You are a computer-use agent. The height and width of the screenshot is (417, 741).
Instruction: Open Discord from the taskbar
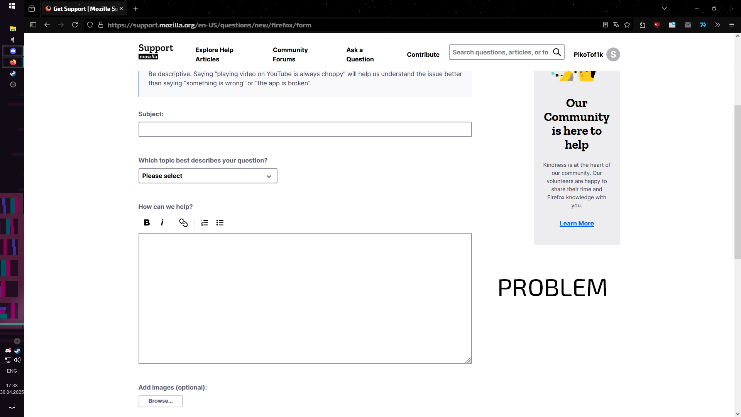[13, 51]
